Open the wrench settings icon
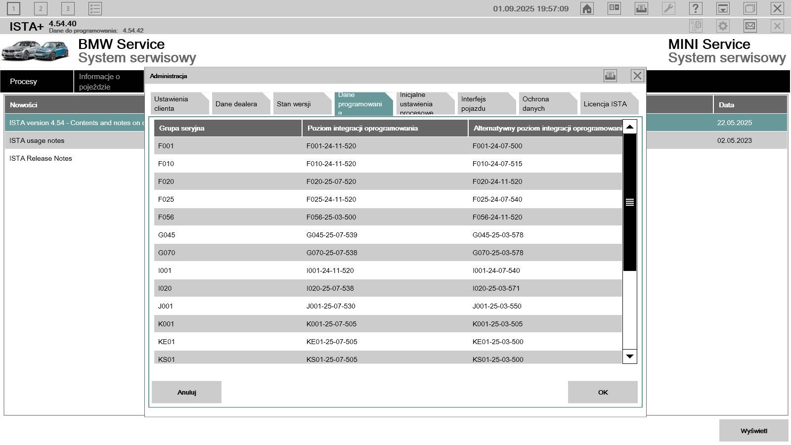This screenshot has height=445, width=791. tap(668, 8)
